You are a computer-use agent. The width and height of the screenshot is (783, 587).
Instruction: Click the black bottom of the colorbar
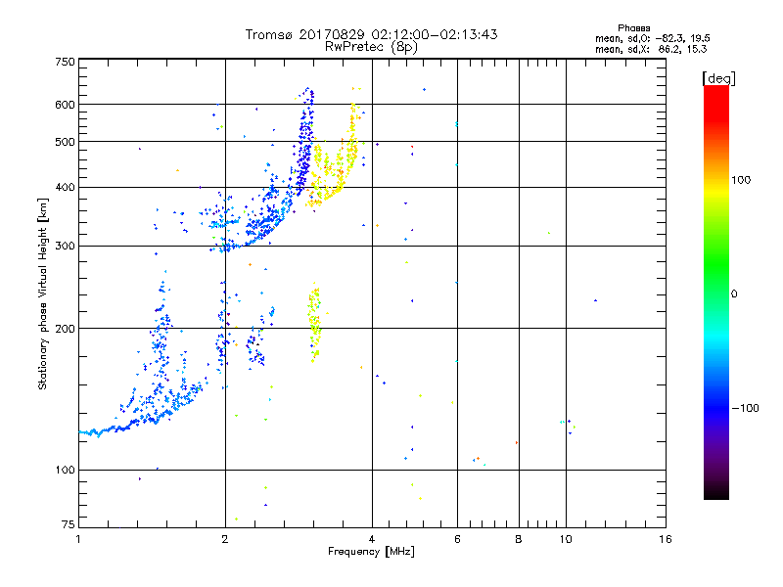click(716, 492)
